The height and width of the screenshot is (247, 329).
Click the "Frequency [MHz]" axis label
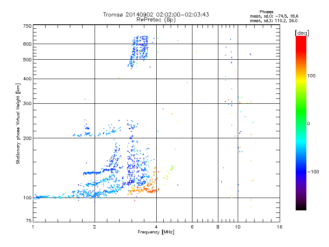(x=156, y=232)
